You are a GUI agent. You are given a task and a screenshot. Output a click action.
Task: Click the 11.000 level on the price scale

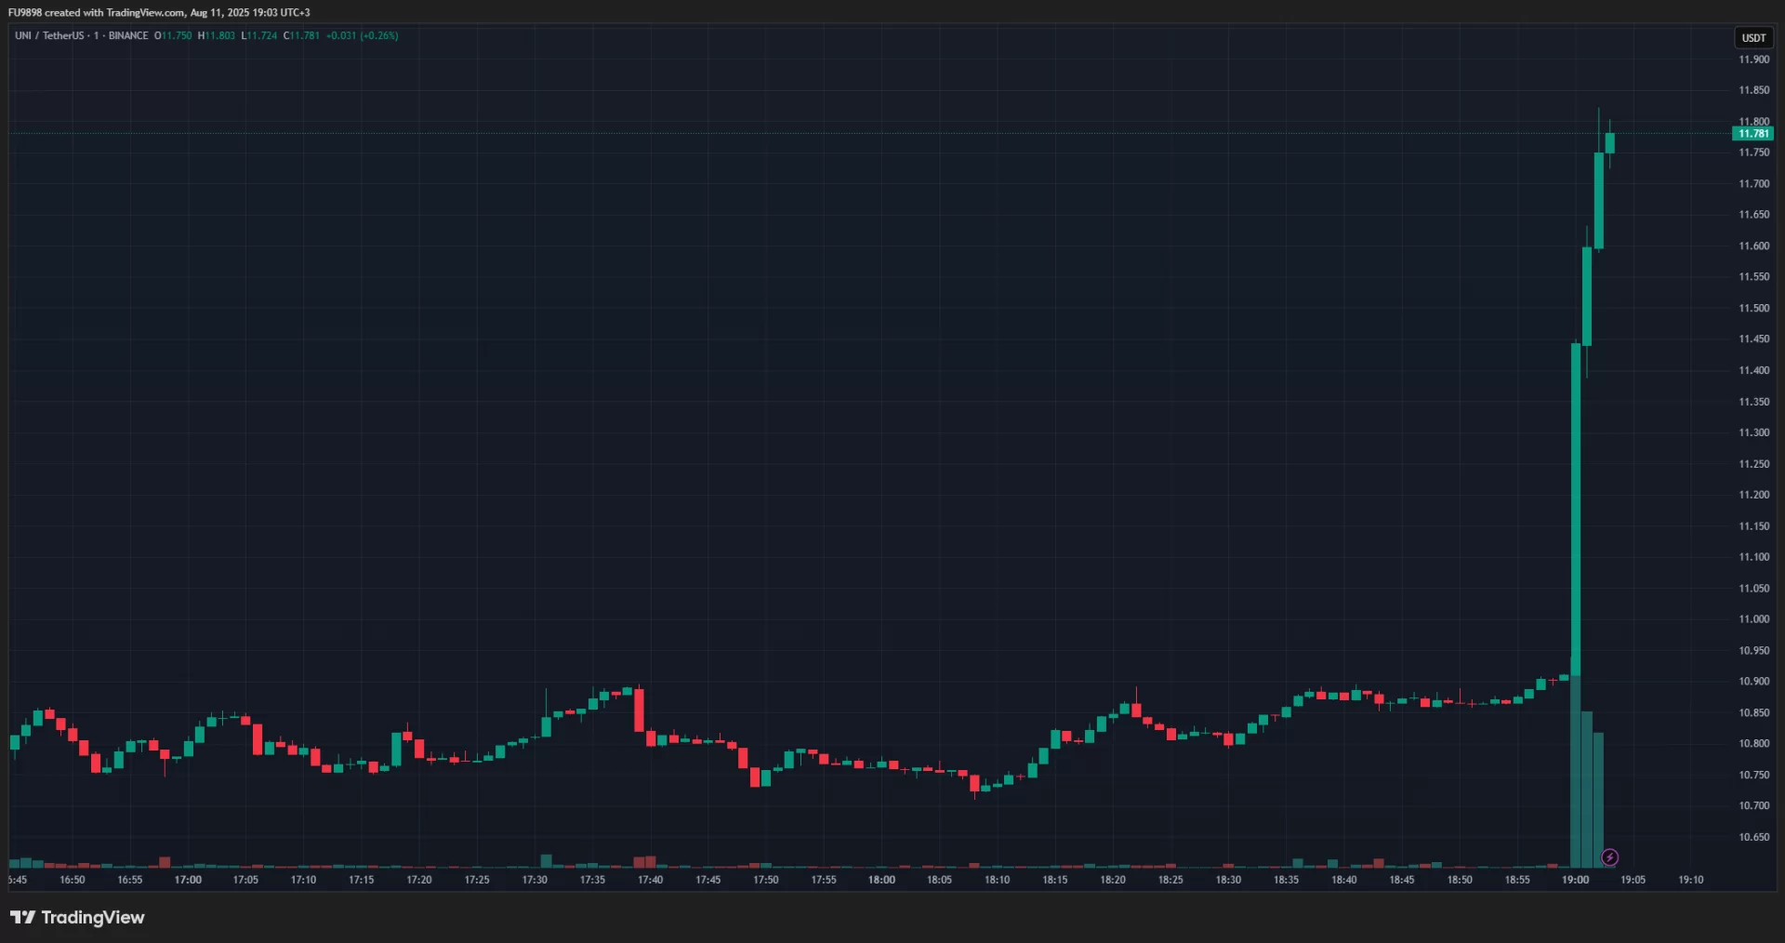pos(1753,619)
